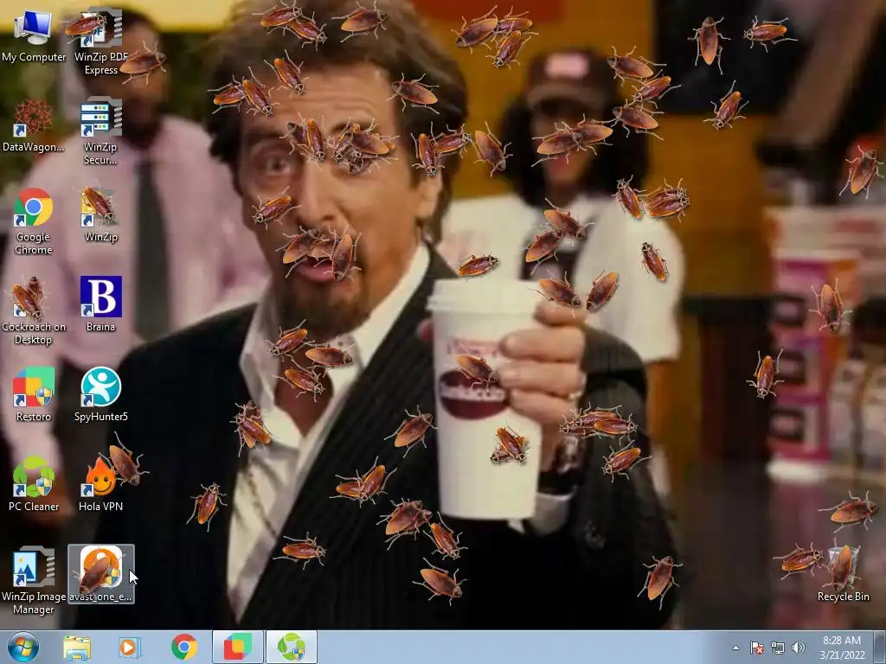Select the SpyHunter5 desktop shortcut
The height and width of the screenshot is (664, 886).
pos(100,394)
